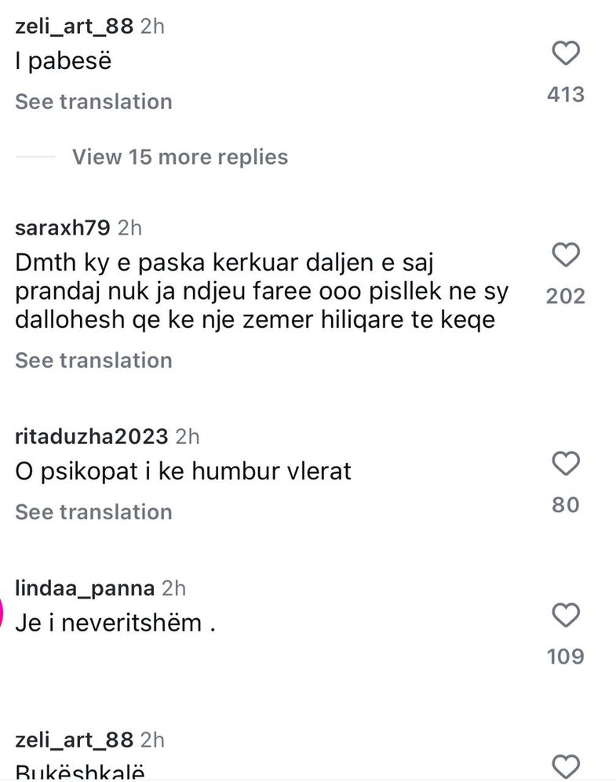Image resolution: width=616 pixels, height=782 pixels.
Task: Open the bottom zeli_art_88 username
Action: 75,740
